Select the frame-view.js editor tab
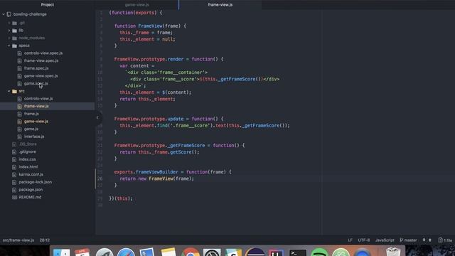455x256 pixels. pyautogui.click(x=220, y=5)
